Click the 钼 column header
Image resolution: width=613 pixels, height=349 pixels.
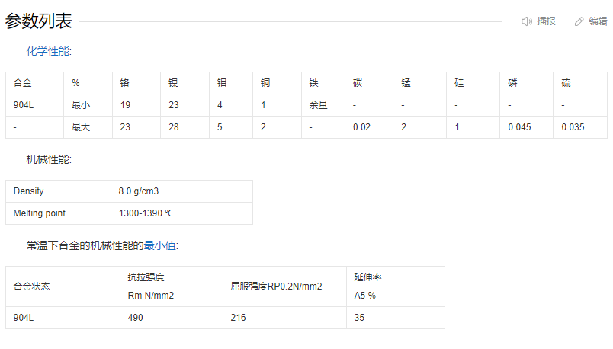click(231, 83)
